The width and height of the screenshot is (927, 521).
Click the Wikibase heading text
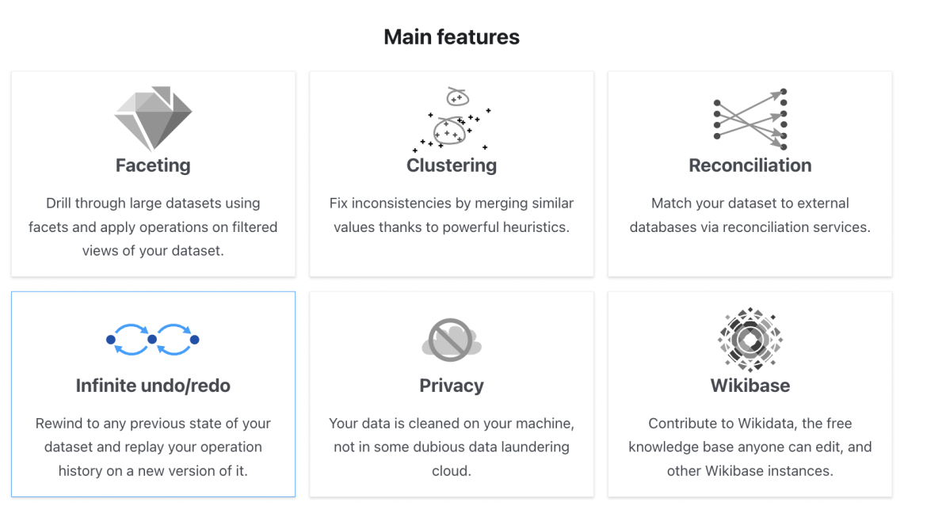[x=750, y=386]
